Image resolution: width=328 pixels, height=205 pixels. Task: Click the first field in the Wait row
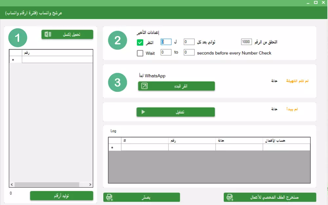166,52
